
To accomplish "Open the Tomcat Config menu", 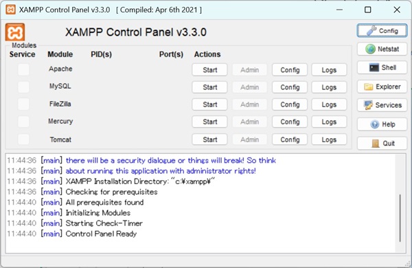I will click(x=290, y=139).
